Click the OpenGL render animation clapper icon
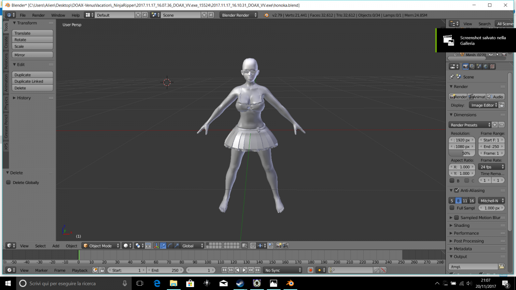516x290 pixels. [285, 246]
